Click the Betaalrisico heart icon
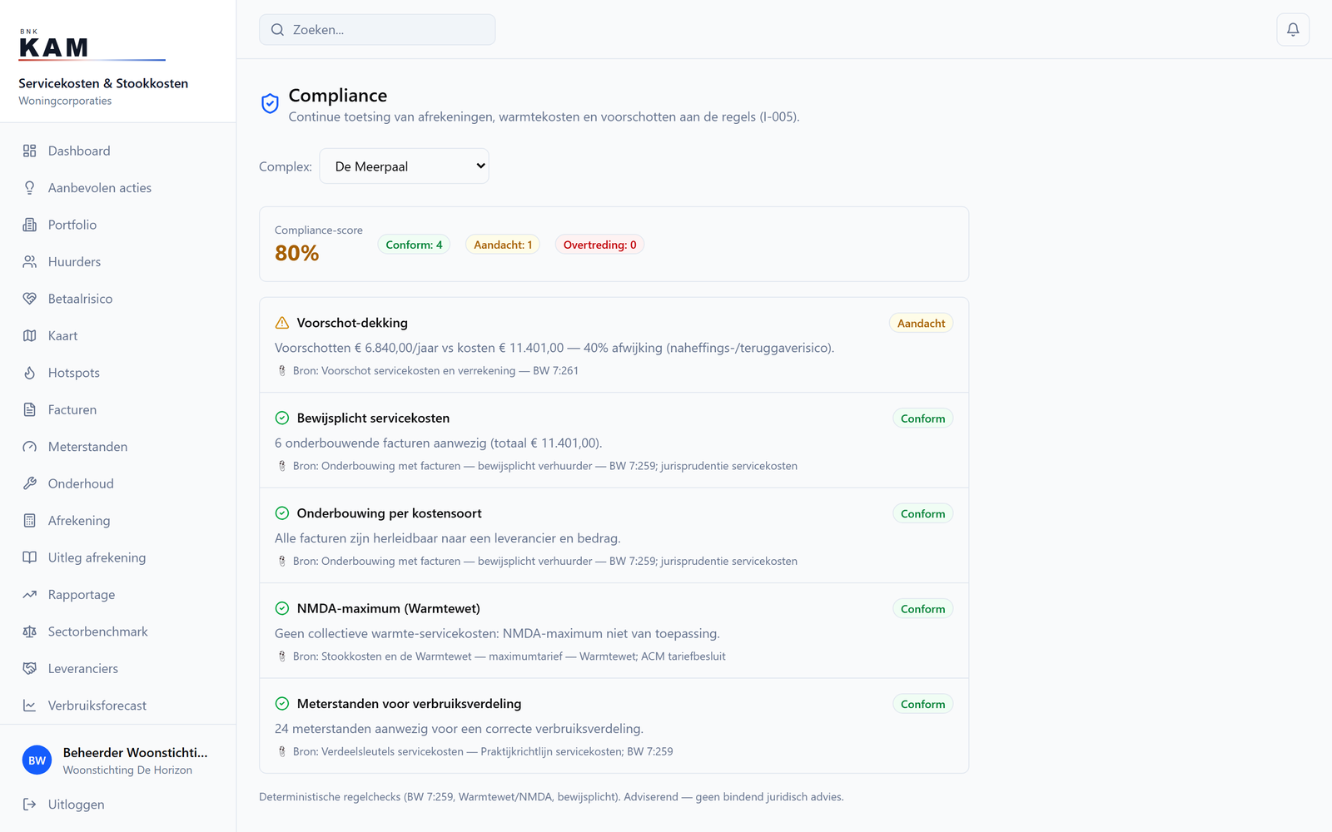Screen dimensions: 1332x832 (30, 299)
